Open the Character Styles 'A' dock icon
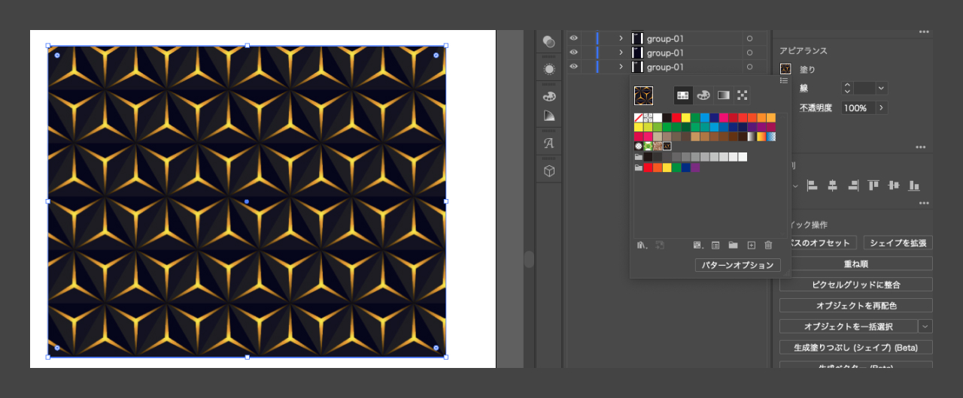The height and width of the screenshot is (398, 963). (x=549, y=143)
